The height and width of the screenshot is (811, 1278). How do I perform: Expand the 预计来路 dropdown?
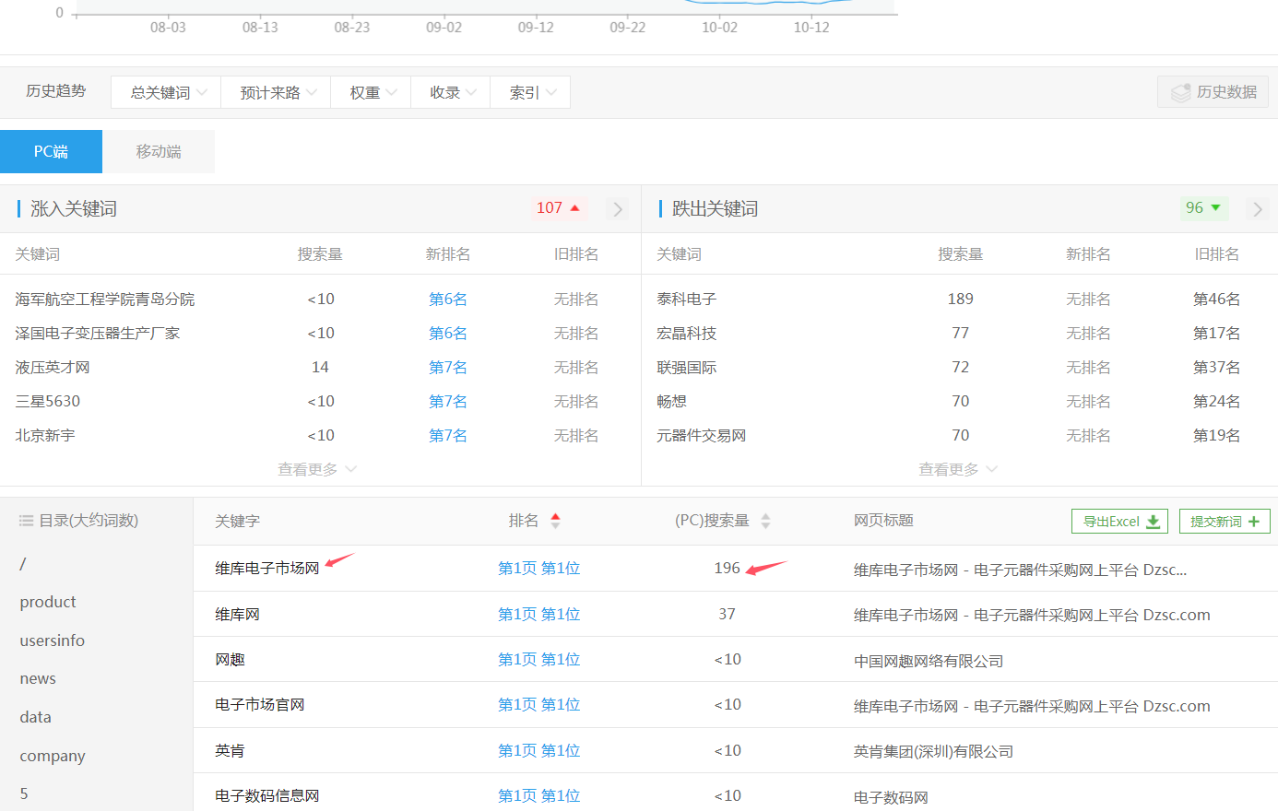pyautogui.click(x=276, y=92)
